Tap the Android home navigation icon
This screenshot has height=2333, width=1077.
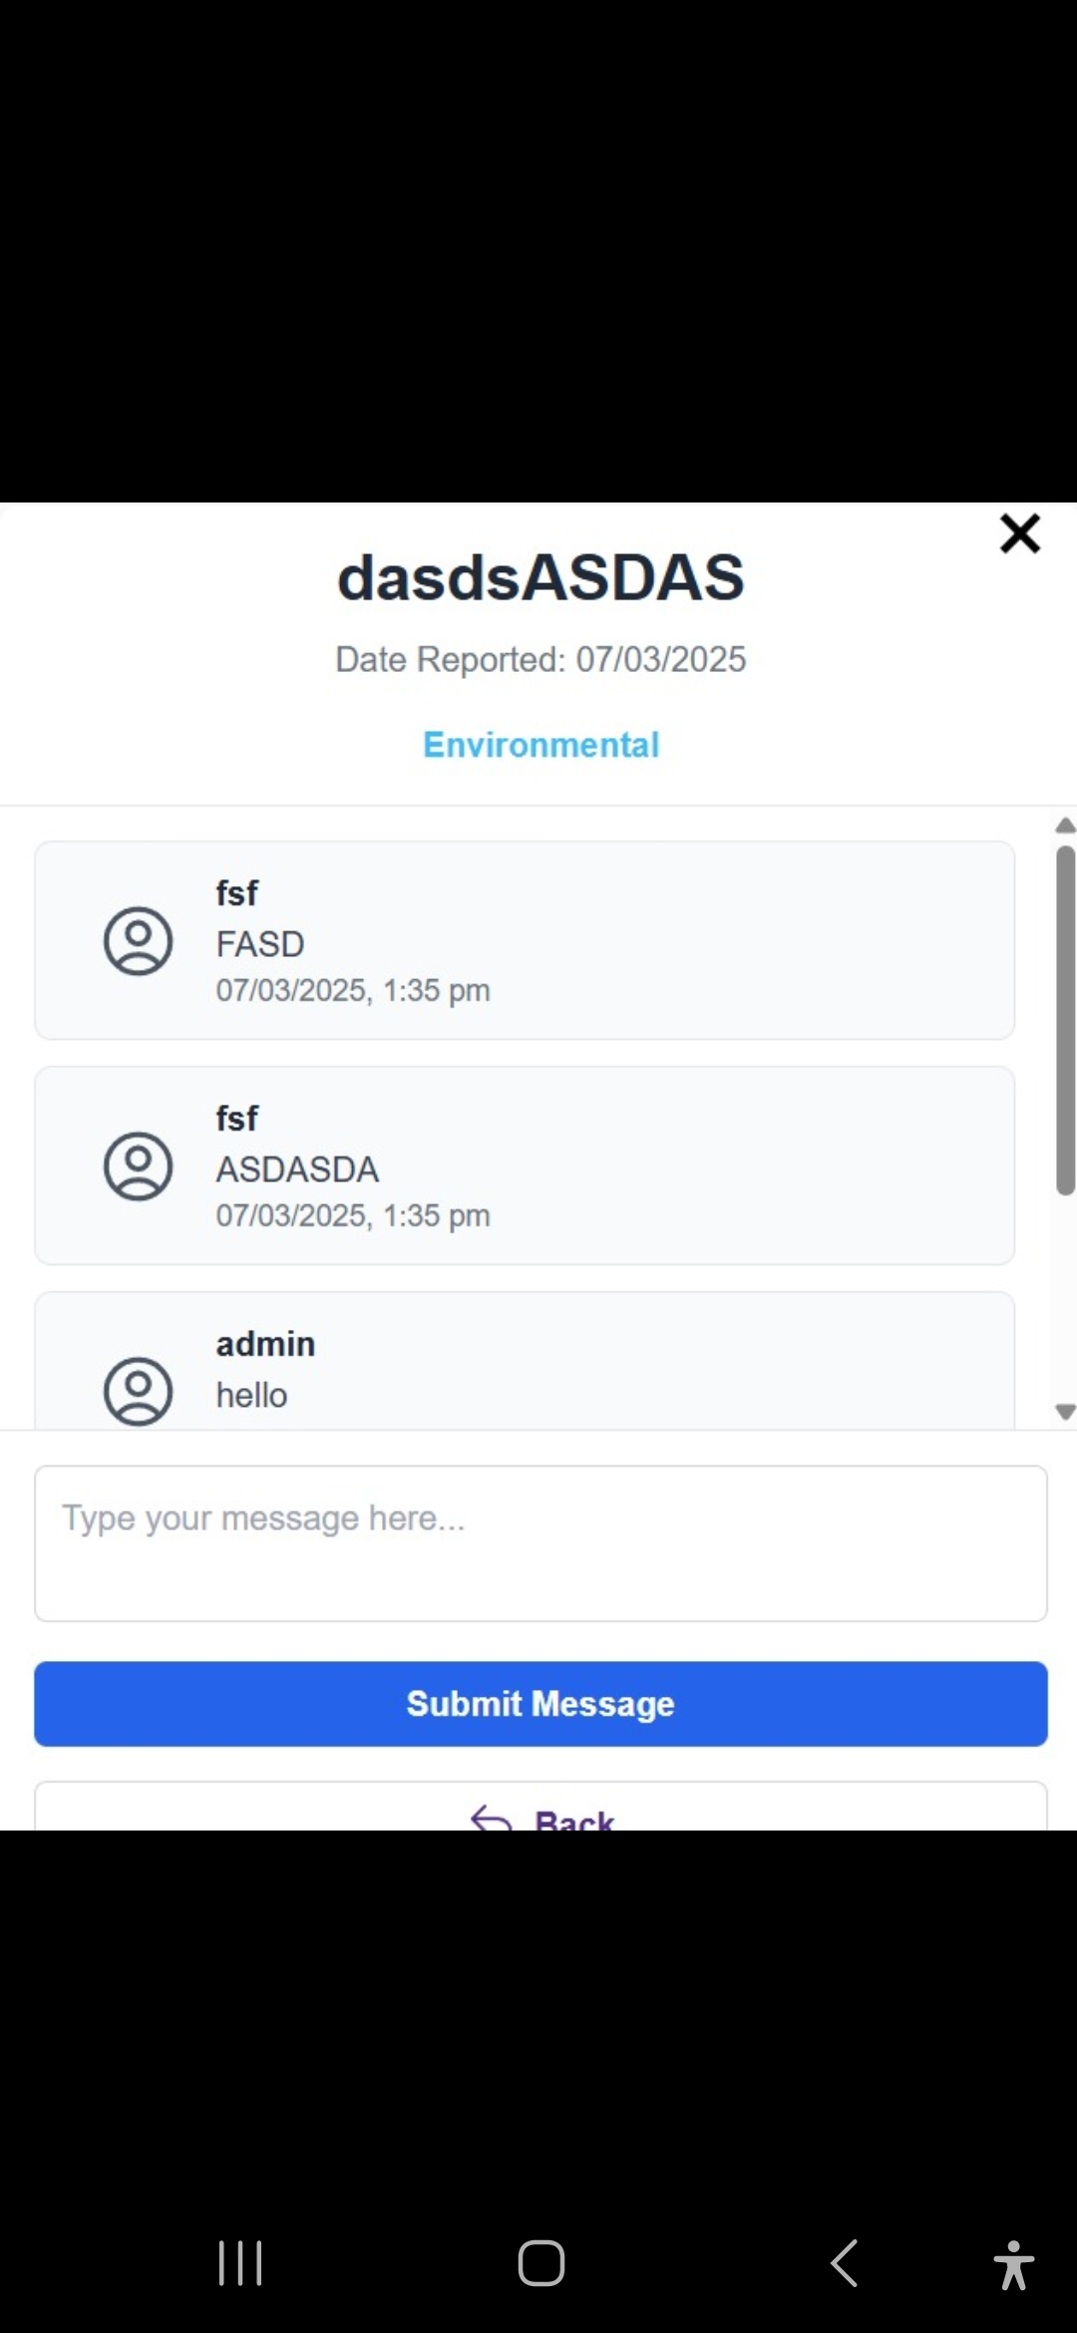pos(541,2263)
